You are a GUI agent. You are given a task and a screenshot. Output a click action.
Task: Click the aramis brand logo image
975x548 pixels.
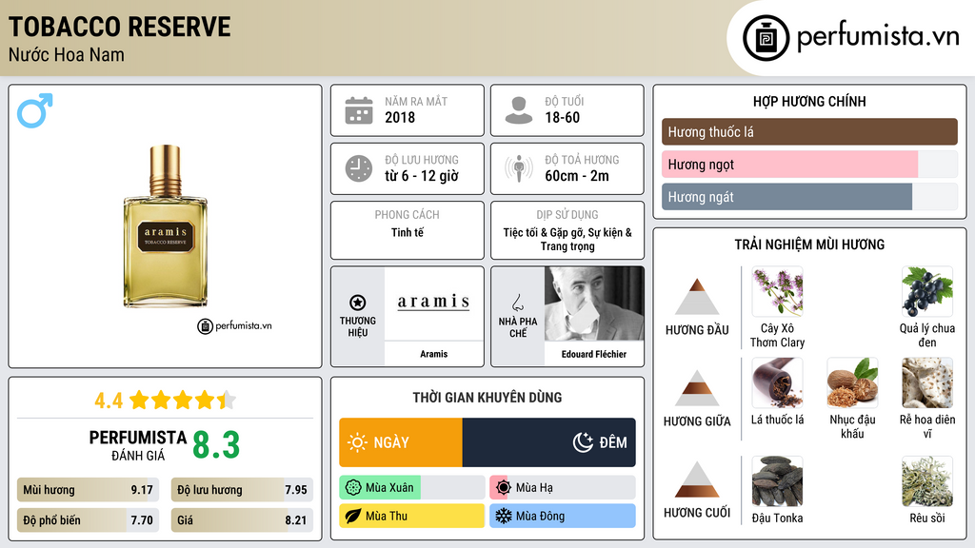click(433, 303)
